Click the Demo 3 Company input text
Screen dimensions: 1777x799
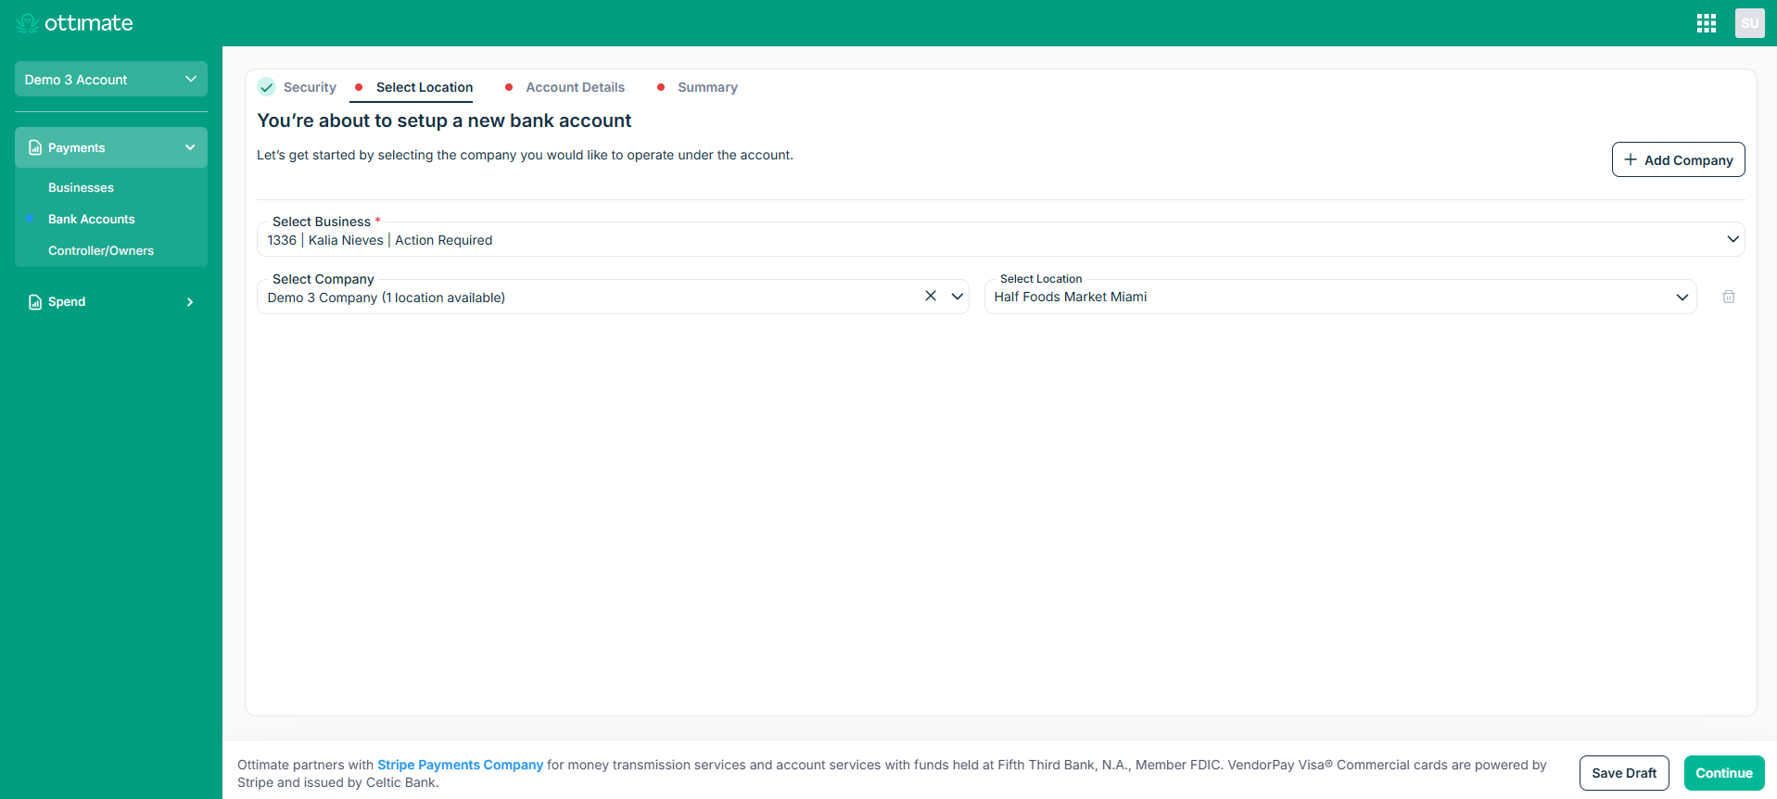[387, 298]
